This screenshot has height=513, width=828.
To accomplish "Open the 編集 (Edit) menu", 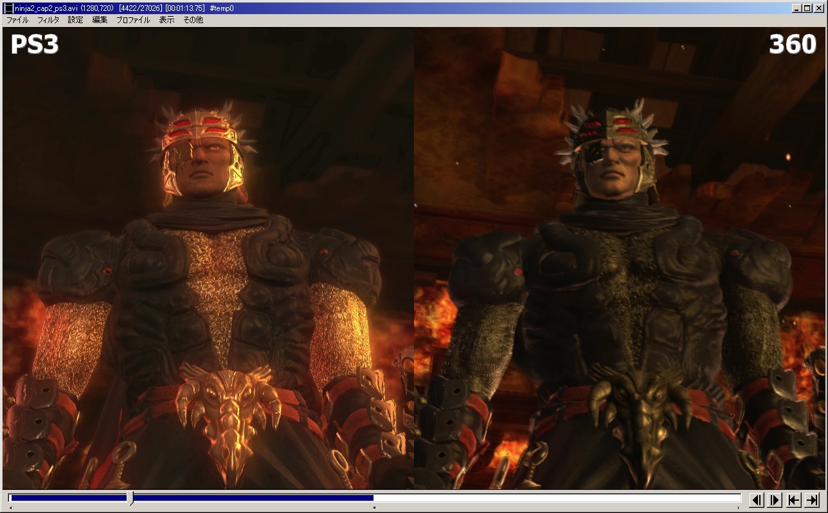I will click(100, 20).
